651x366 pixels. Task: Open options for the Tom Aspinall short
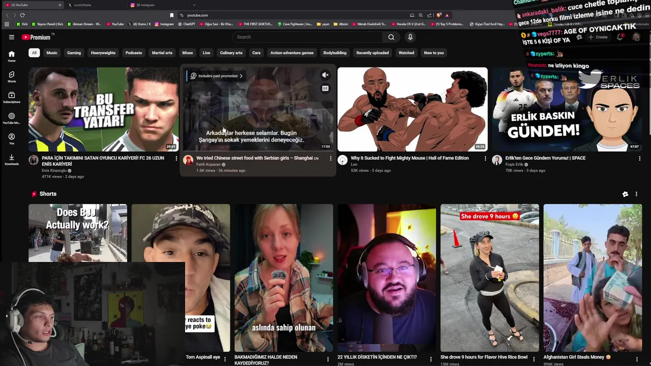coord(225,359)
